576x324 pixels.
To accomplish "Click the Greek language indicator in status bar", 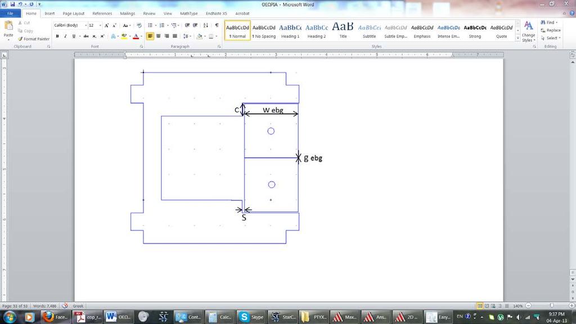I will pyautogui.click(x=78, y=305).
